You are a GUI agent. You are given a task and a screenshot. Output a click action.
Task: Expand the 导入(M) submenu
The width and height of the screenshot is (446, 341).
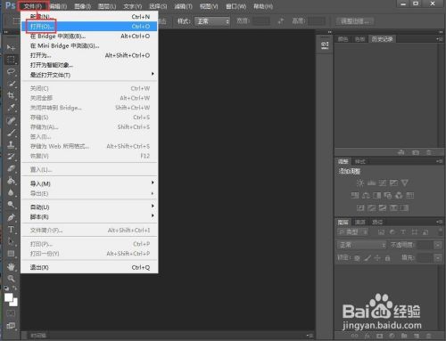[x=89, y=183]
